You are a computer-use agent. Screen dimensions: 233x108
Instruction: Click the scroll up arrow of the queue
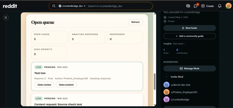[x=155, y=14]
